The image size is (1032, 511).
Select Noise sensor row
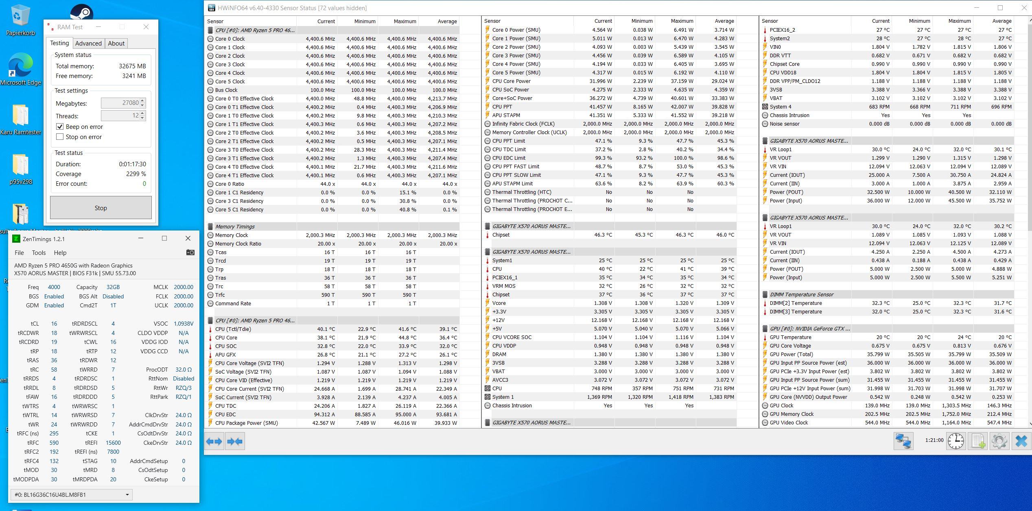887,124
